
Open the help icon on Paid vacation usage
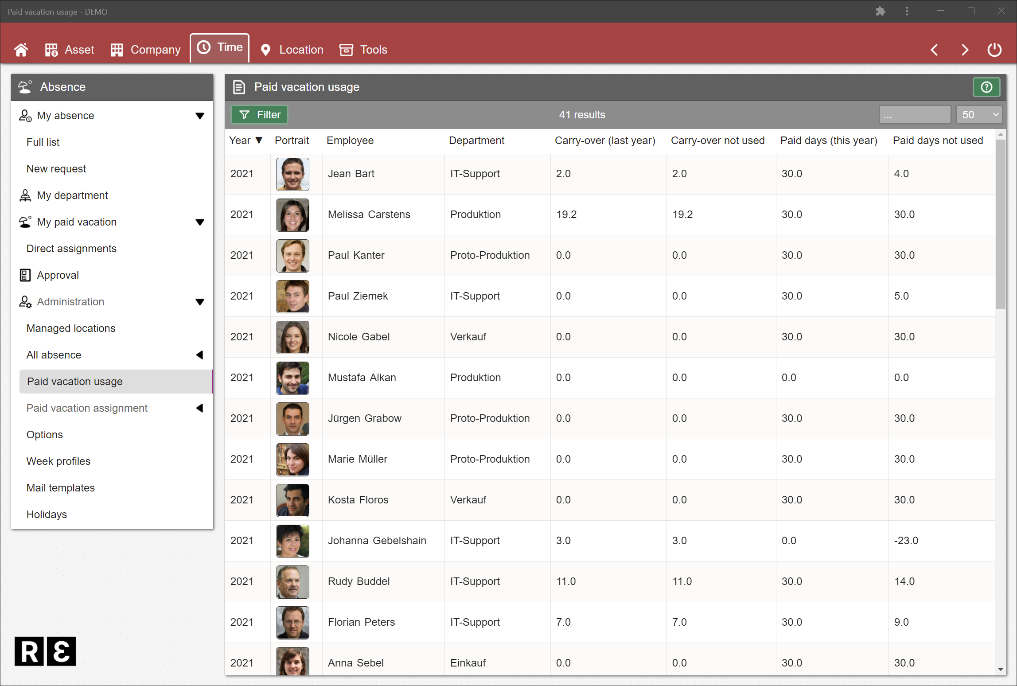pos(986,87)
